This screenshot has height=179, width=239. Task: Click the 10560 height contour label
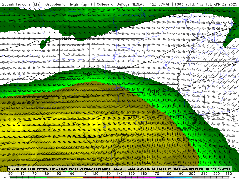(x=65, y=39)
